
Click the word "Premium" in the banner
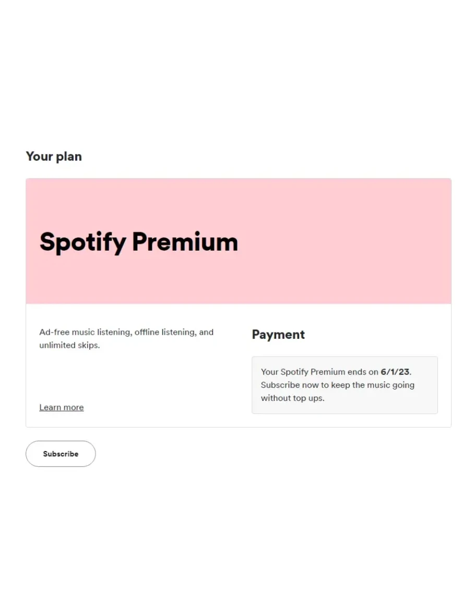pyautogui.click(x=185, y=242)
